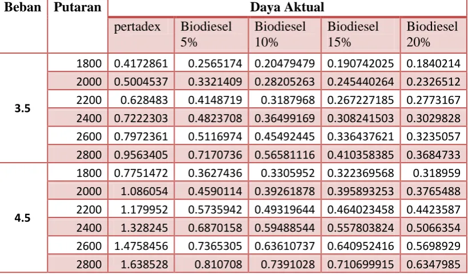Click cell with value 0.9563405
The image size is (468, 275).
(141, 155)
